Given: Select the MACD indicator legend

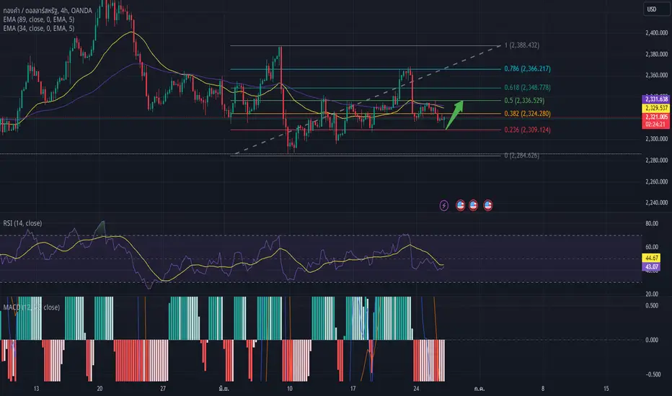Looking at the screenshot, I should [x=31, y=307].
